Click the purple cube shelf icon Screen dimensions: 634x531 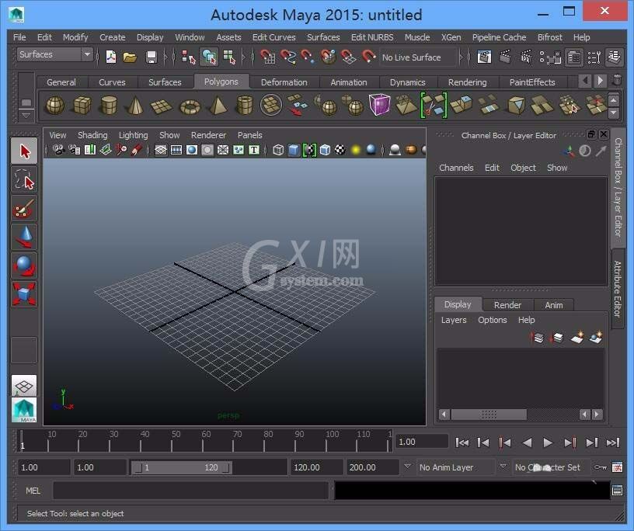pos(379,105)
